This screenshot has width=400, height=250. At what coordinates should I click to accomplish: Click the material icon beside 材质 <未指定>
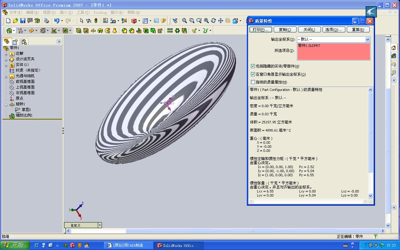click(x=12, y=70)
